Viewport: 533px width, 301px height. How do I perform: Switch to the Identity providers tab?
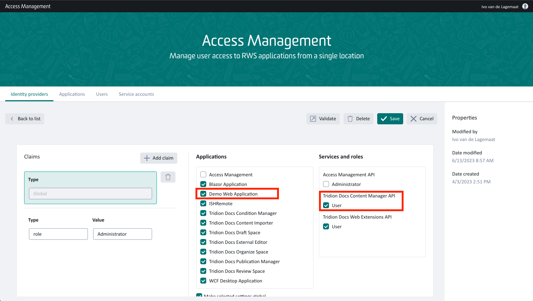[x=29, y=94]
